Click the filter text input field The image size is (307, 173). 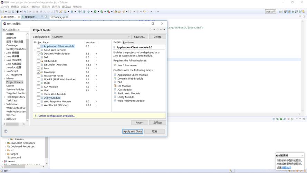coord(16,30)
